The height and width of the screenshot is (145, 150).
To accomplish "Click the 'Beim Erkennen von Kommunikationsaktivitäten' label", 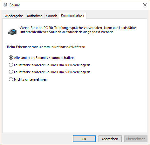I will tap(46, 47).
